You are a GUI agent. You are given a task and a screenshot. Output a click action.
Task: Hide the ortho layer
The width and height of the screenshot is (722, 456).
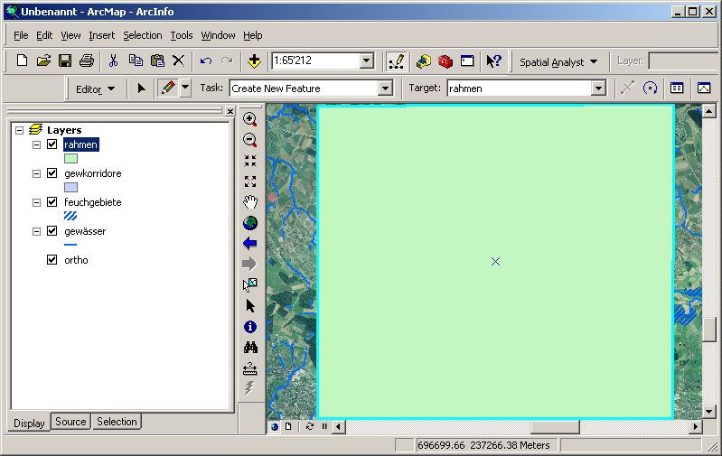pyautogui.click(x=52, y=260)
